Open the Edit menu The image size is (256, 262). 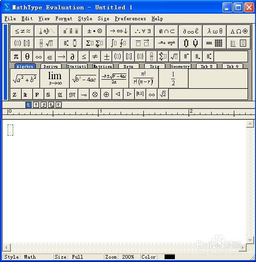click(x=27, y=18)
